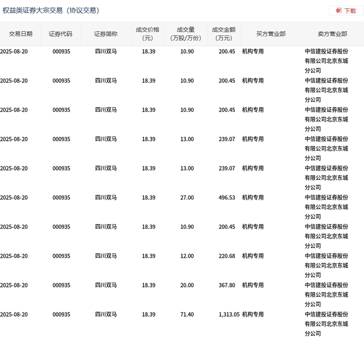
Task: Click the 交易日期 column header
Action: pos(21,34)
